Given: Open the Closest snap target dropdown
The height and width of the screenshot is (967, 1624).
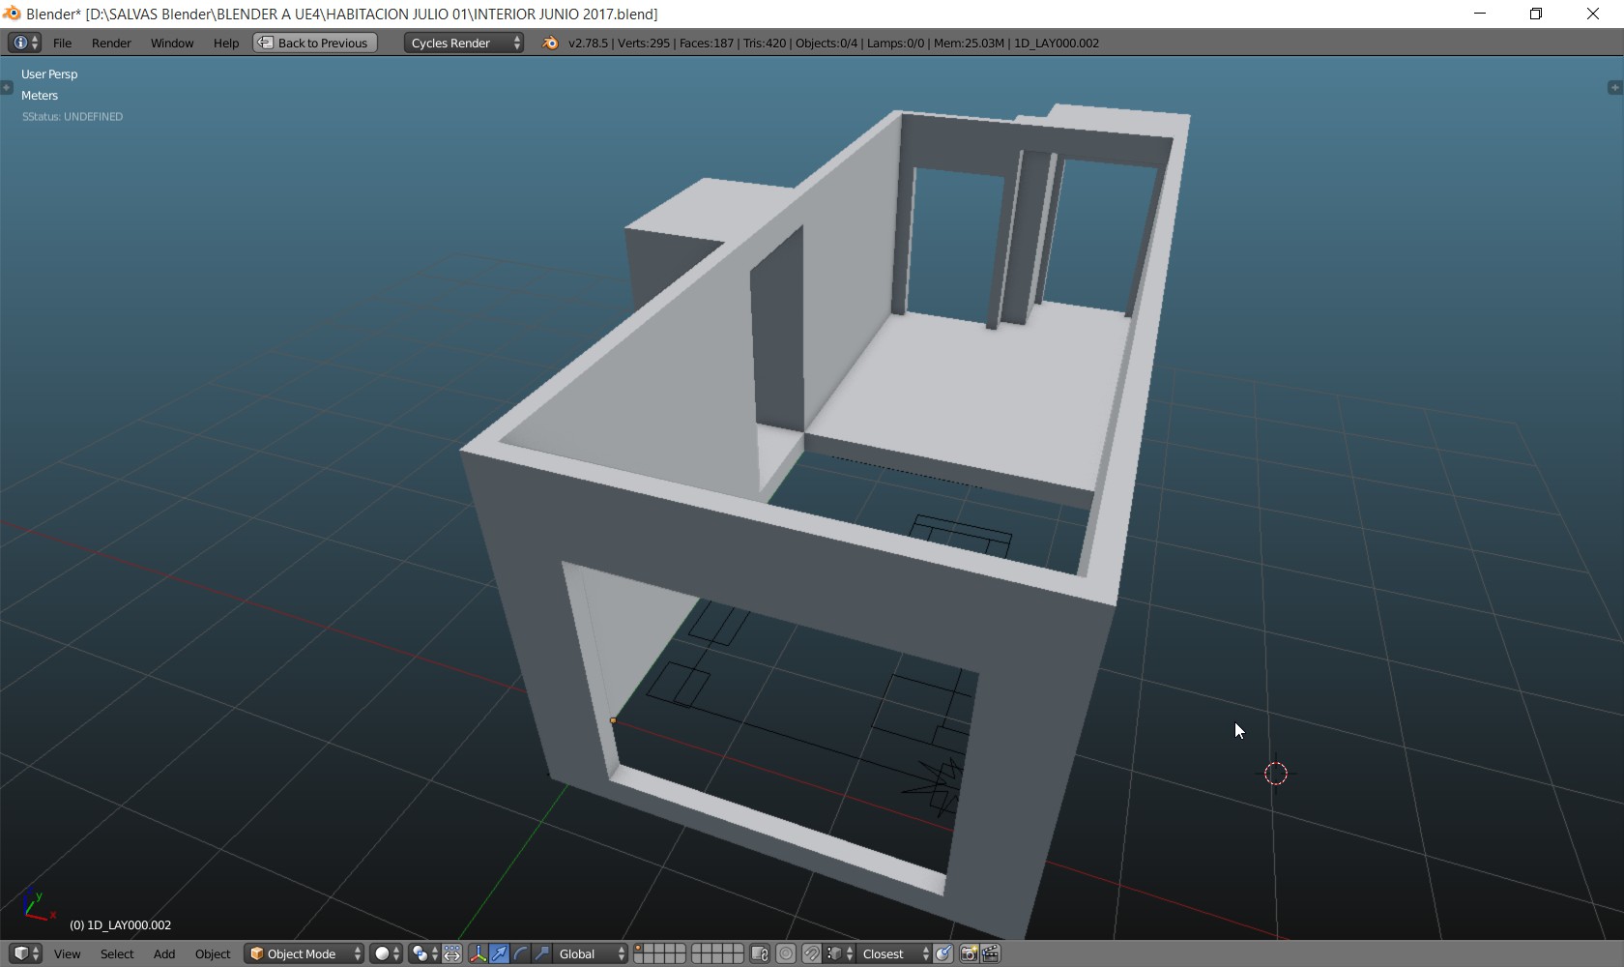Looking at the screenshot, I should (894, 953).
